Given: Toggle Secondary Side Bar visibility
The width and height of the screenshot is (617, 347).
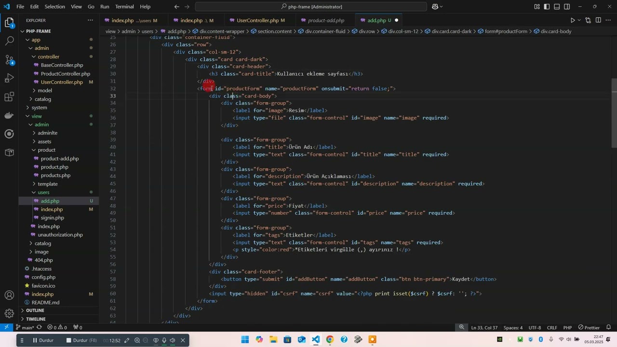Looking at the screenshot, I should (567, 7).
